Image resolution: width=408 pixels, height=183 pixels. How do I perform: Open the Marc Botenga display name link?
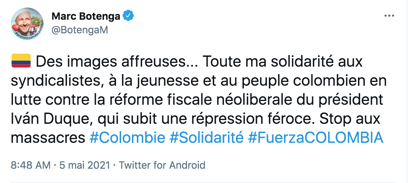pos(85,16)
